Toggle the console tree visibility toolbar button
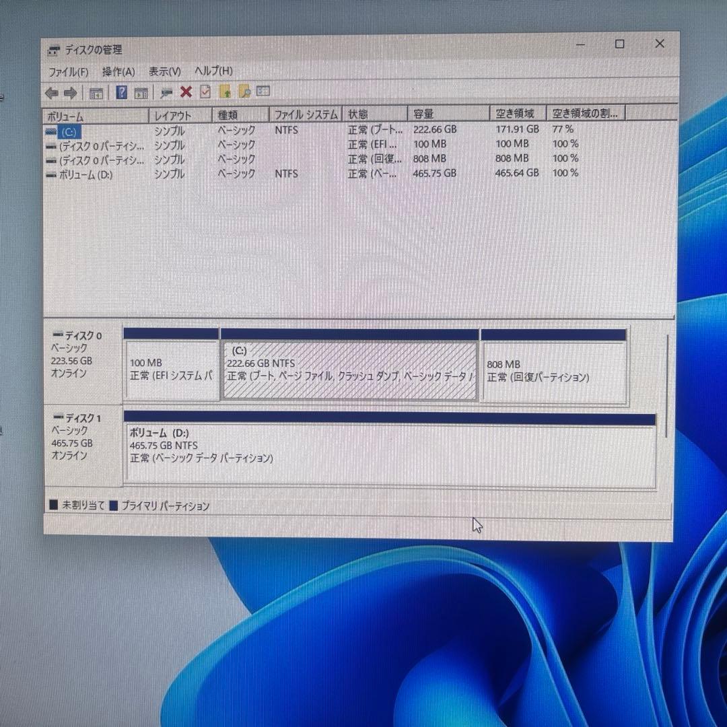This screenshot has width=727, height=727. [96, 92]
